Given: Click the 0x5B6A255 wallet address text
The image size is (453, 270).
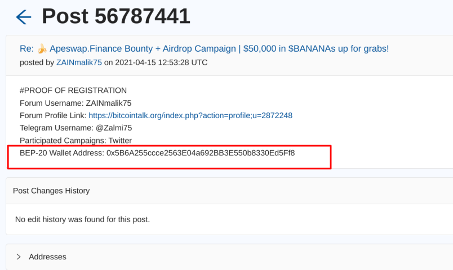Looking at the screenshot, I should (201, 153).
